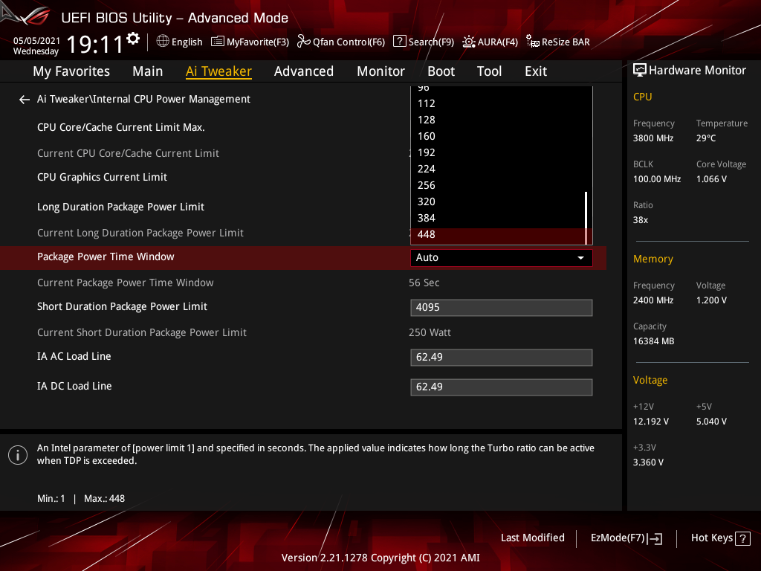The image size is (761, 571).
Task: Switch to EzMode(F7)
Action: [626, 538]
